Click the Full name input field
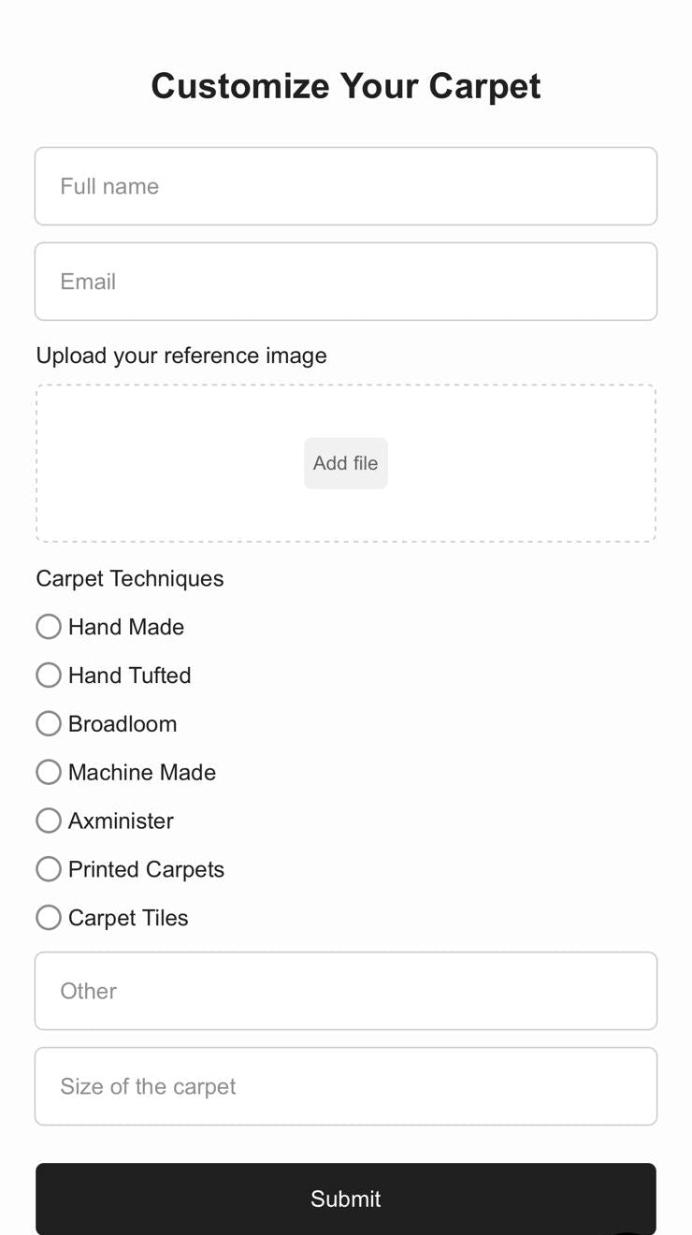The image size is (692, 1235). pyautogui.click(x=346, y=186)
